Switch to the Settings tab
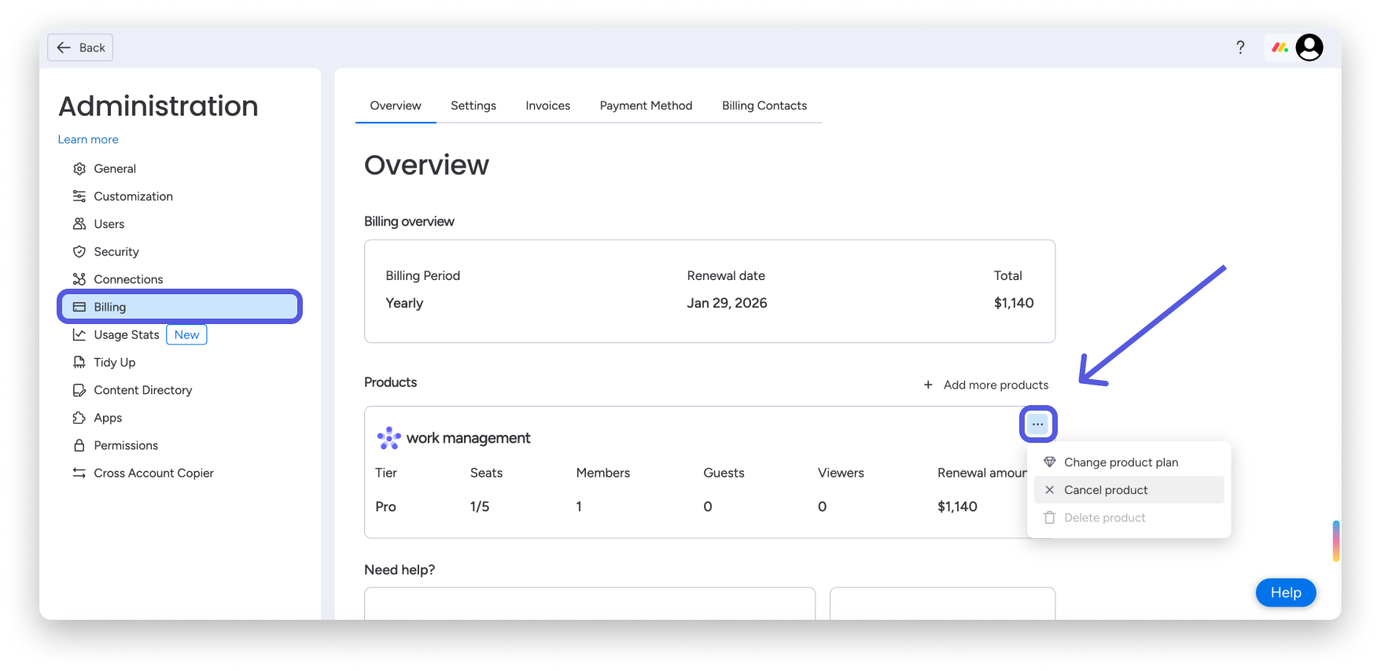Screen dimensions: 1381x671 (473, 105)
